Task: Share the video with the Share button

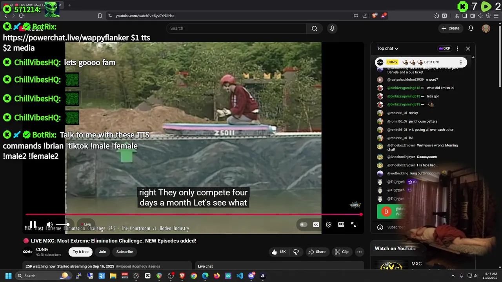Action: pos(316,252)
